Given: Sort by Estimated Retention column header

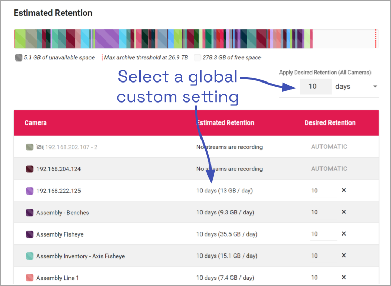Looking at the screenshot, I should click(x=225, y=123).
